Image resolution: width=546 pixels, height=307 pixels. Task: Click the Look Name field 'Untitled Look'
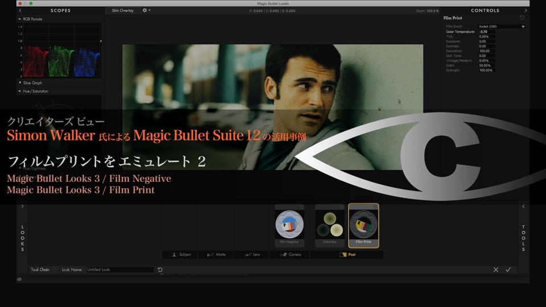(119, 269)
